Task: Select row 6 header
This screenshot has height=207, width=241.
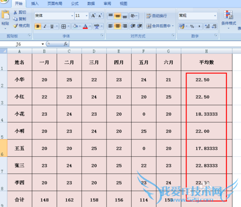Action: point(3,148)
